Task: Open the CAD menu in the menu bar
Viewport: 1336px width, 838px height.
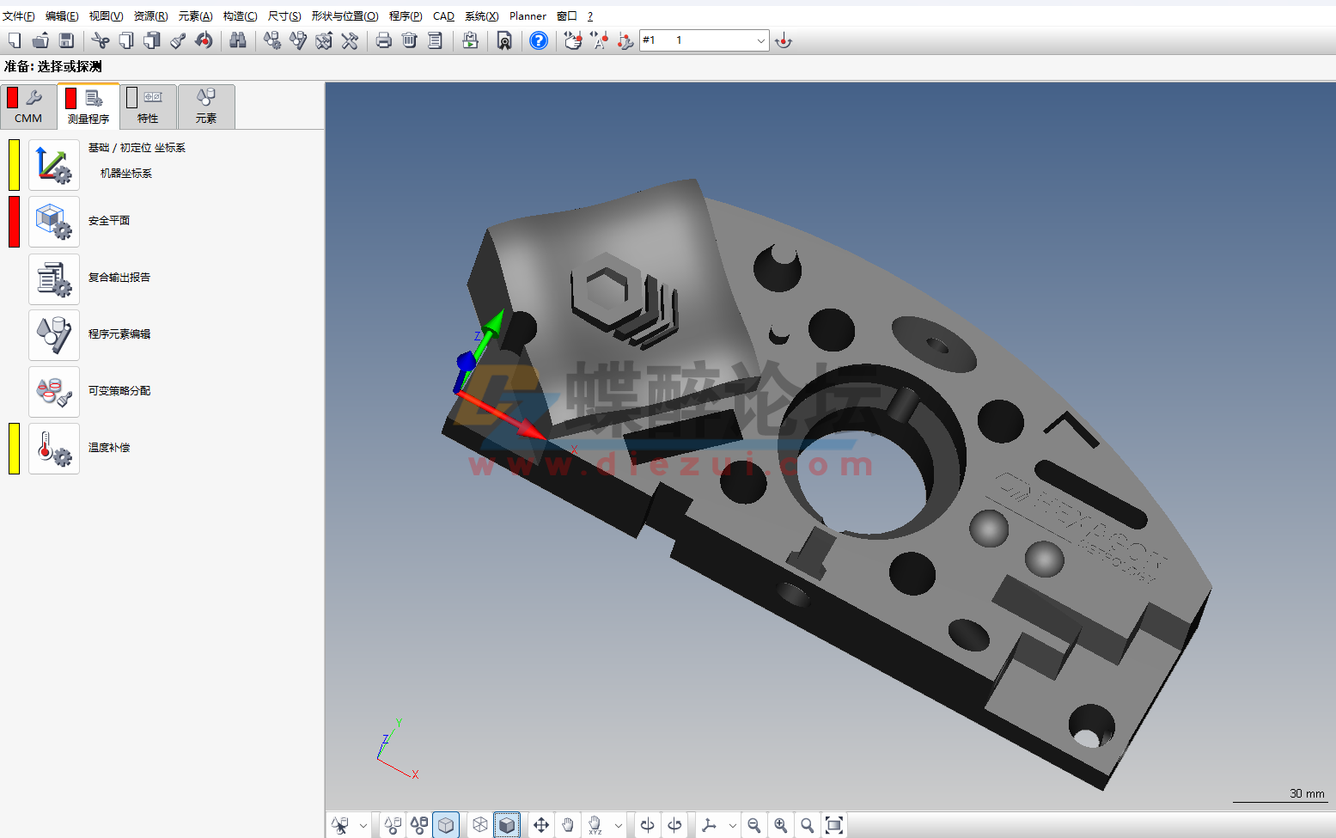Action: (x=442, y=15)
